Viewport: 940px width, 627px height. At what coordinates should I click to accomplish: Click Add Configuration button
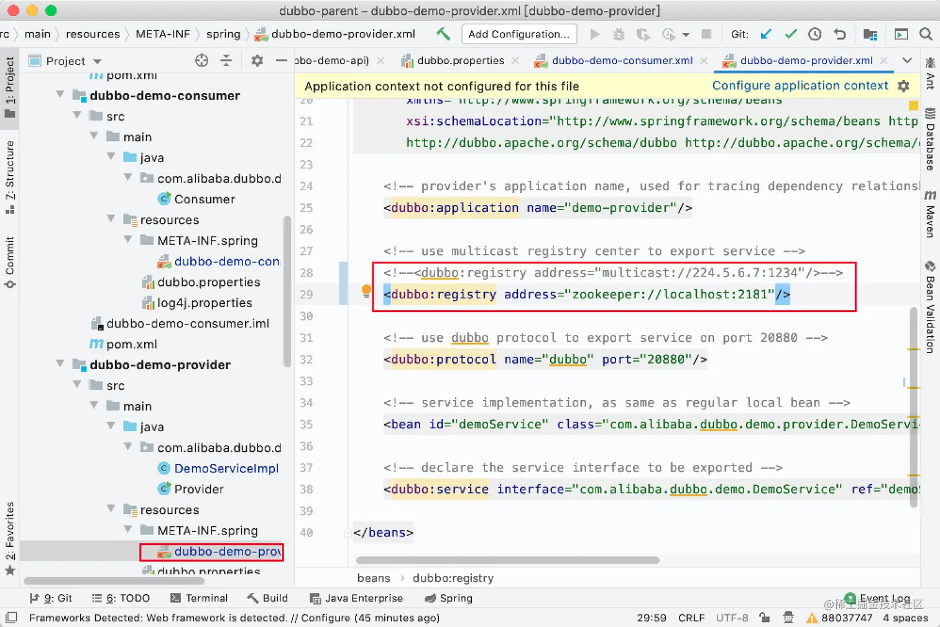coord(519,34)
